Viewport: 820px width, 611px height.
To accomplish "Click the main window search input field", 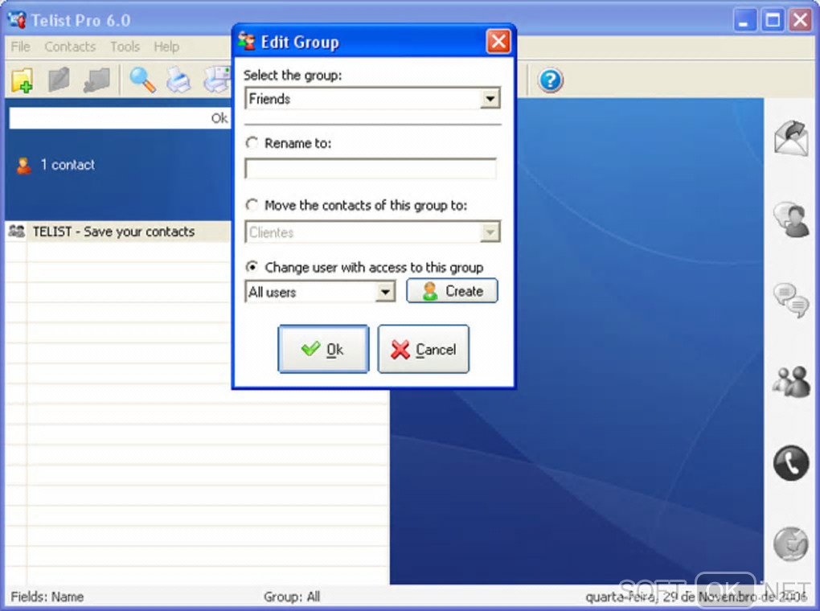I will click(x=109, y=118).
